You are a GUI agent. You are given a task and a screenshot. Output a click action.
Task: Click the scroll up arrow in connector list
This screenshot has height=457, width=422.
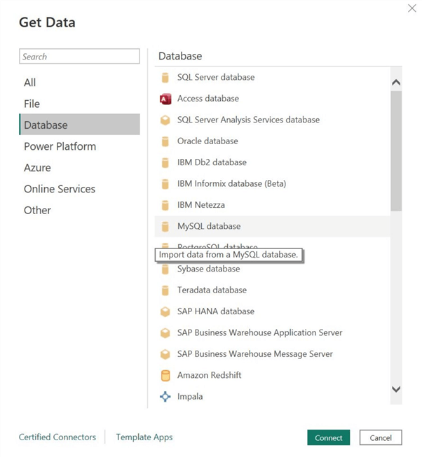pyautogui.click(x=396, y=83)
